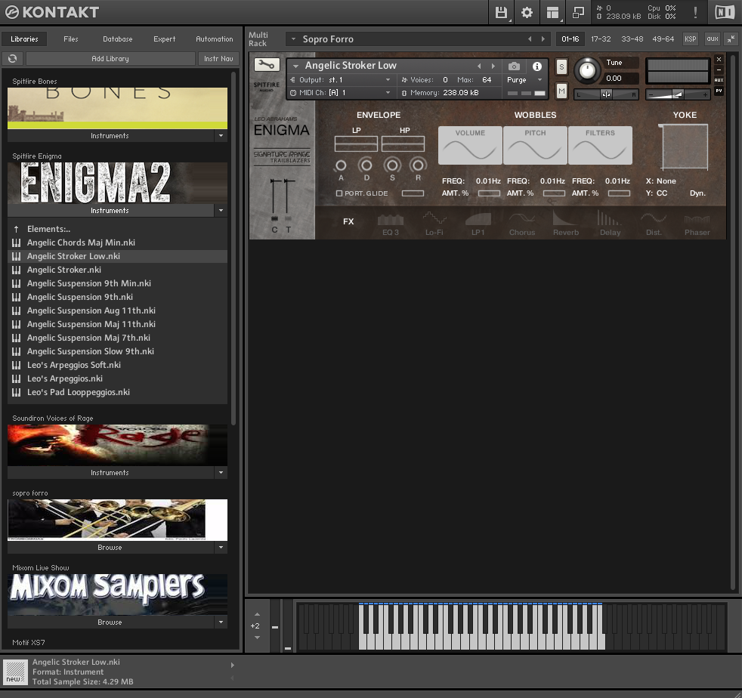Click the Add Library button
The image size is (742, 698).
[x=110, y=59]
